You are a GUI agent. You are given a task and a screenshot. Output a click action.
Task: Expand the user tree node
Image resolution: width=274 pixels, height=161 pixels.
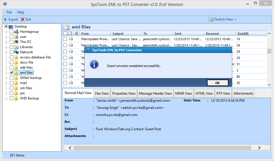point(7,37)
